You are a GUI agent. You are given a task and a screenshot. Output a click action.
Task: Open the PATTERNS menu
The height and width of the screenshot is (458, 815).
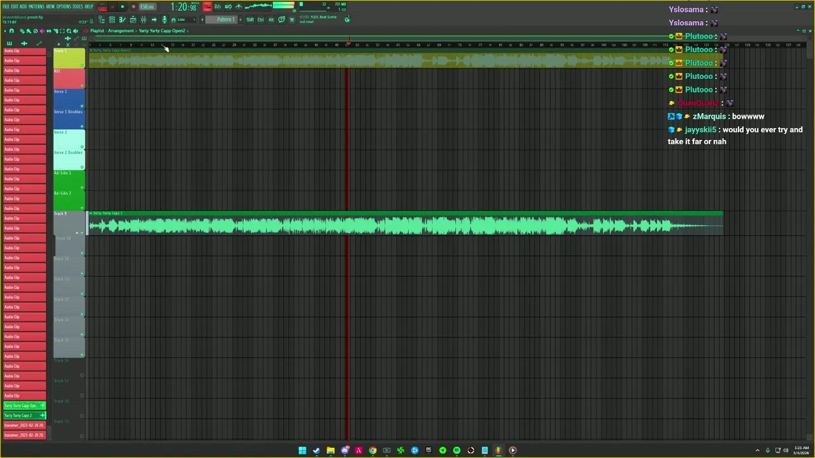coord(36,6)
